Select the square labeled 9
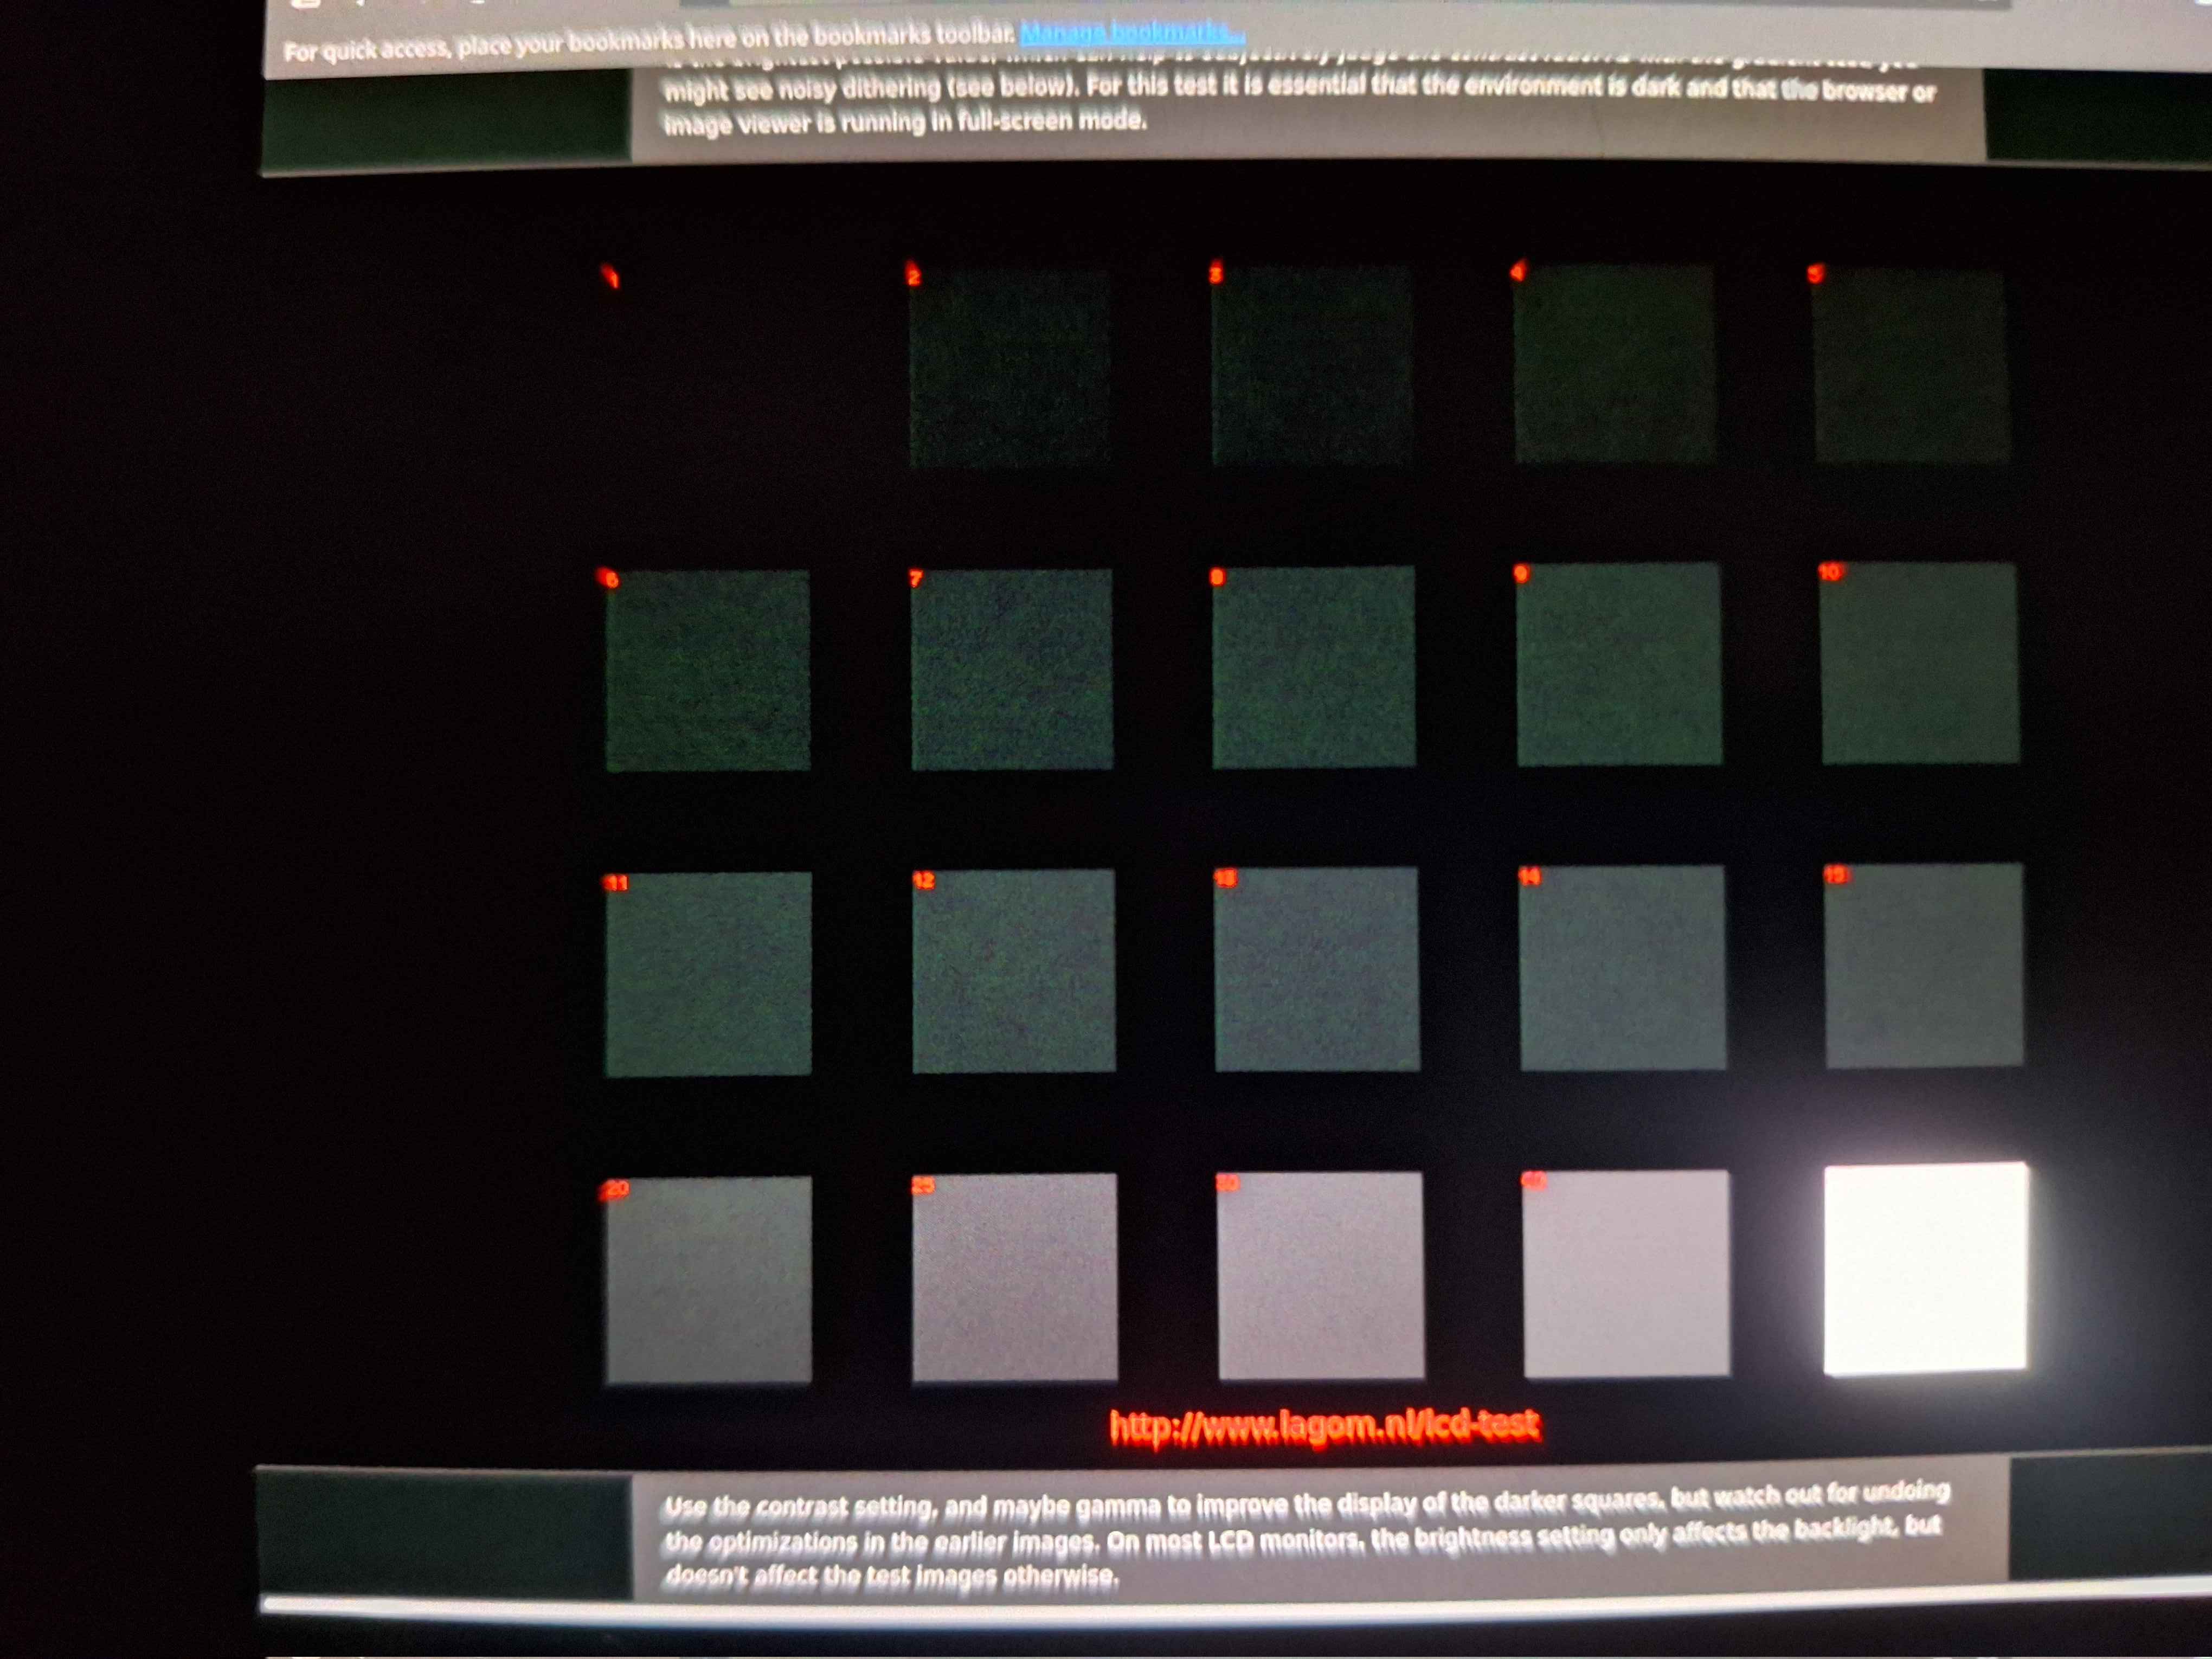This screenshot has width=2212, height=1659. coord(1619,664)
